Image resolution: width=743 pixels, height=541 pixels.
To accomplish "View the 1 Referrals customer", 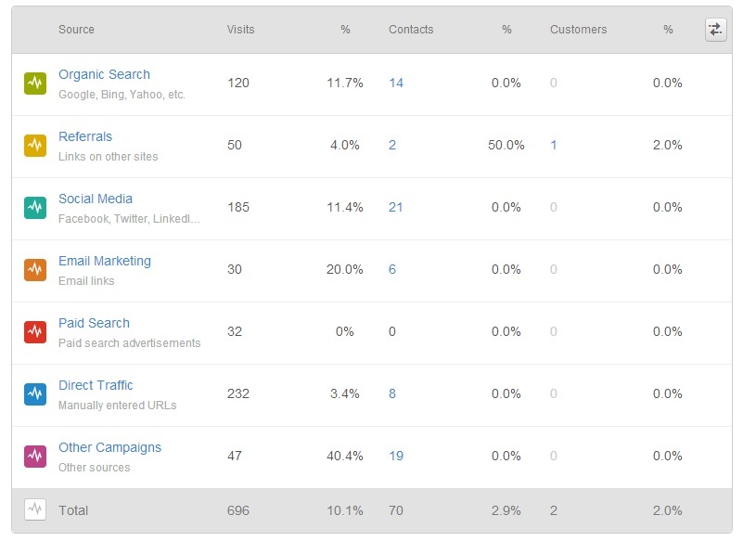I will pos(553,145).
